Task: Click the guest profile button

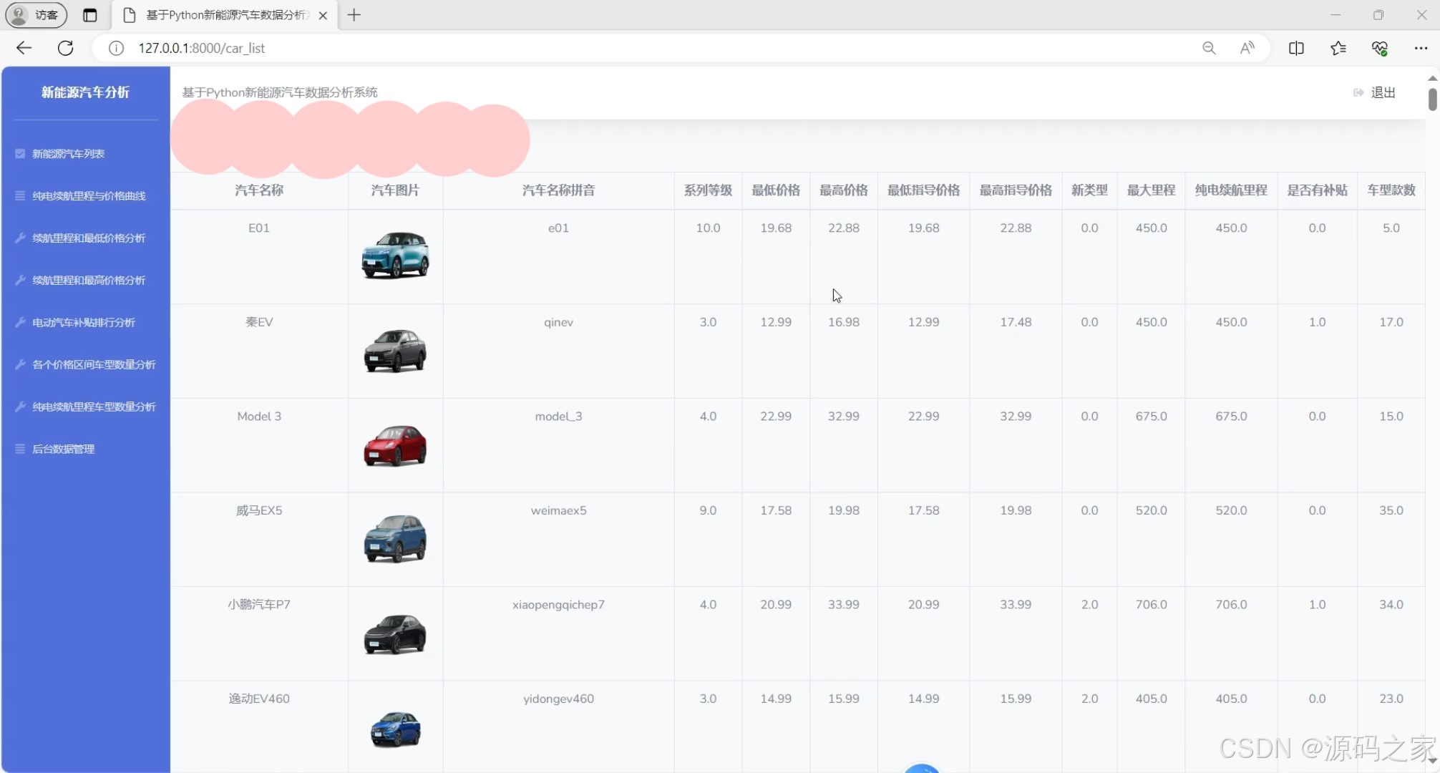Action: (37, 15)
